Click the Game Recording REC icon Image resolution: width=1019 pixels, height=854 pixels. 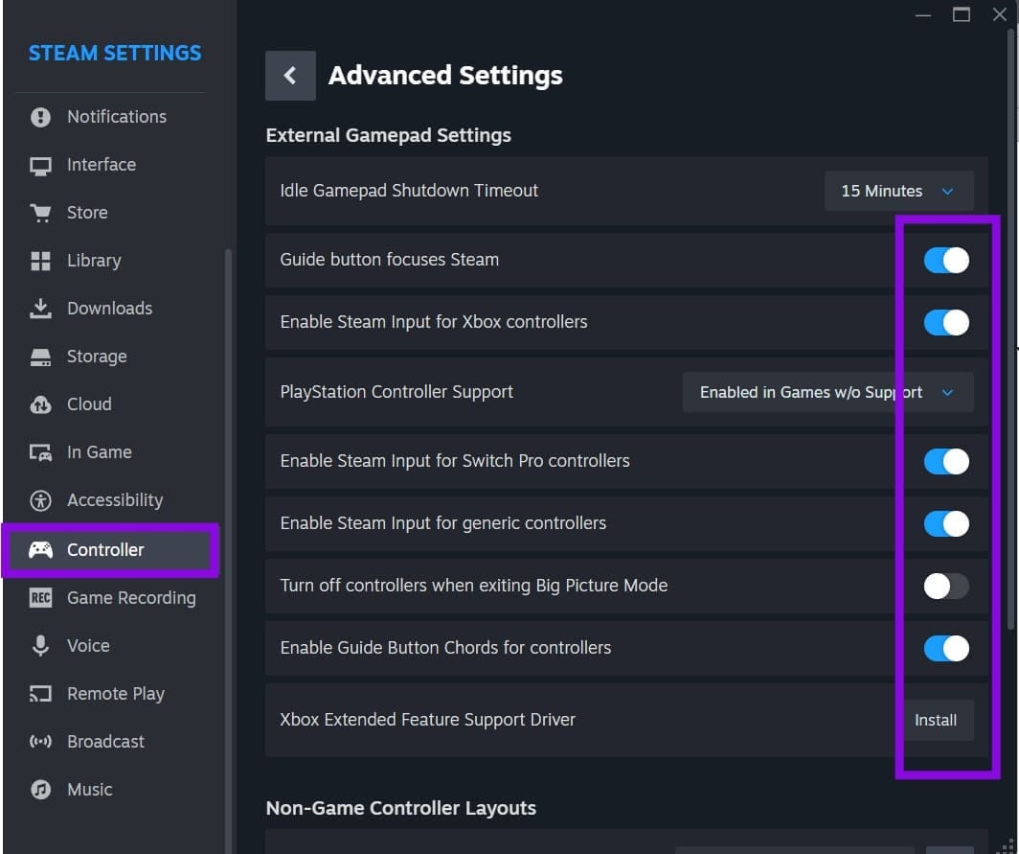[40, 598]
